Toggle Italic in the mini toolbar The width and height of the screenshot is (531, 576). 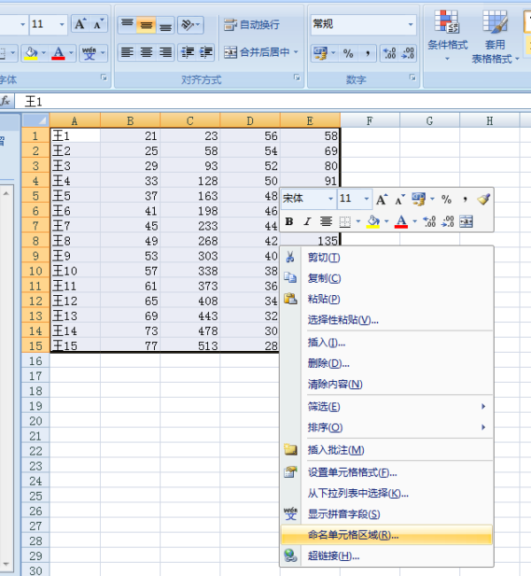pyautogui.click(x=307, y=222)
